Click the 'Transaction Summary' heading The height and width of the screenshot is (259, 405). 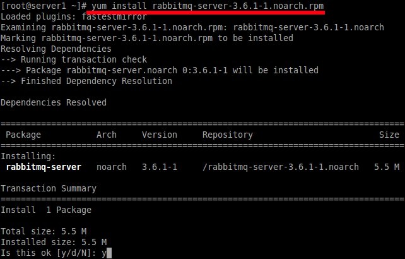point(49,189)
